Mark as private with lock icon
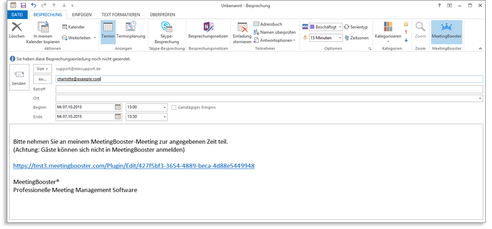This screenshot has width=492, height=229. pyautogui.click(x=406, y=24)
